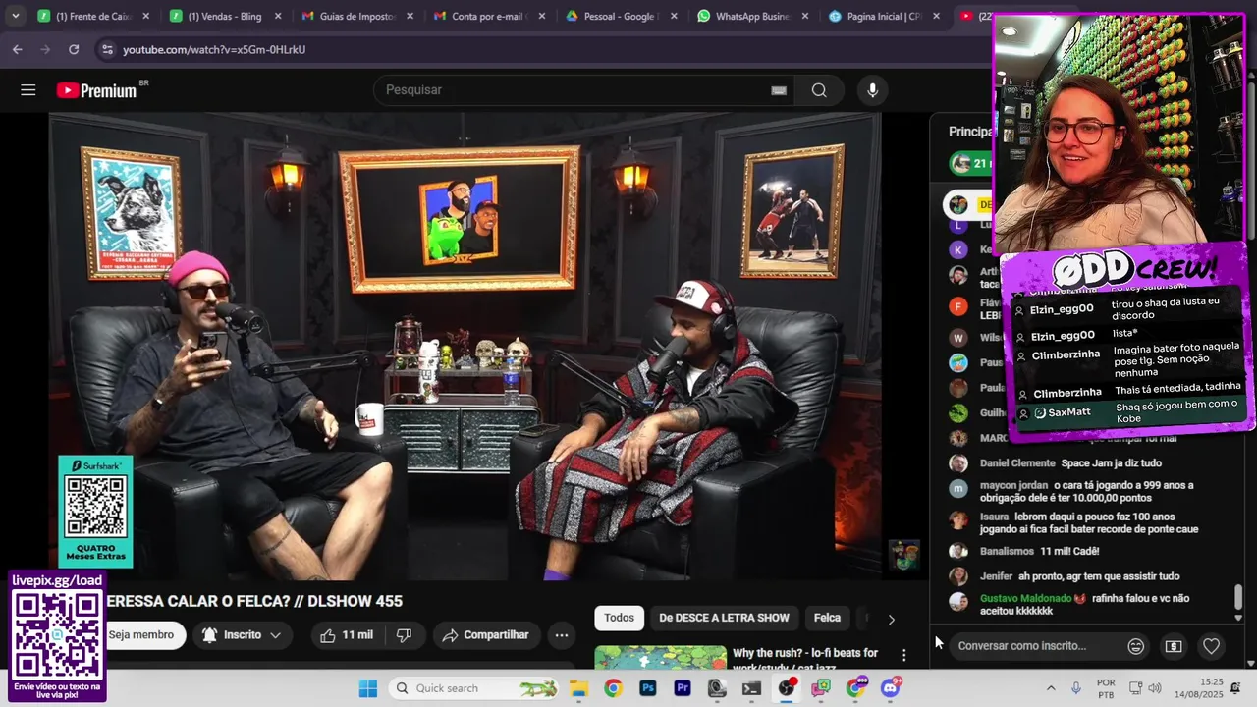Select the Felca filter chip
This screenshot has width=1257, height=707.
point(827,618)
